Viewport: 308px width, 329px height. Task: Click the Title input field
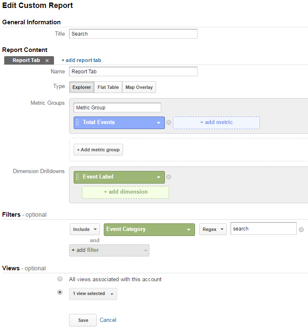(x=133, y=34)
